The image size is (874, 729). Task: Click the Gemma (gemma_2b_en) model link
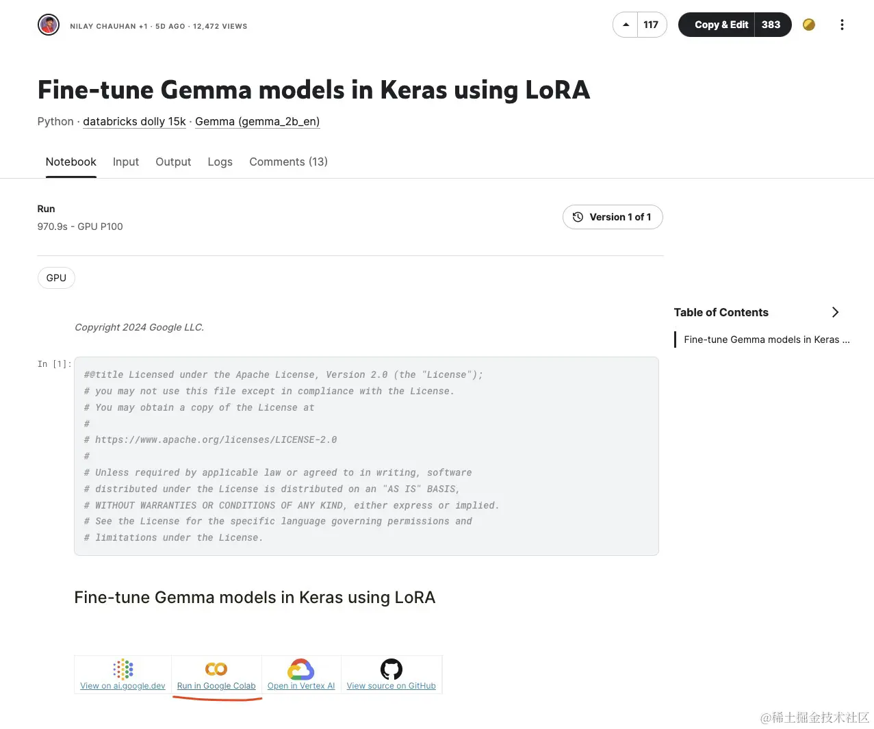pyautogui.click(x=257, y=121)
